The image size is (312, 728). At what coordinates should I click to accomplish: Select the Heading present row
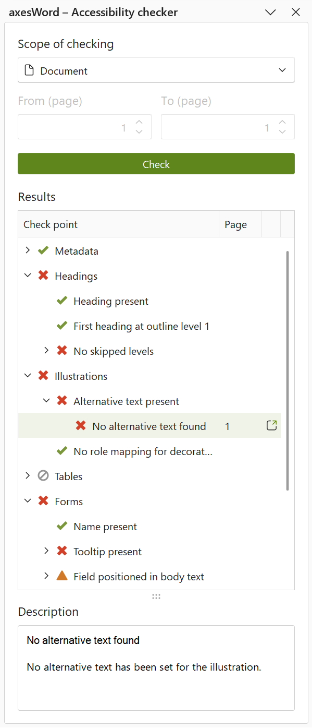tap(149, 301)
